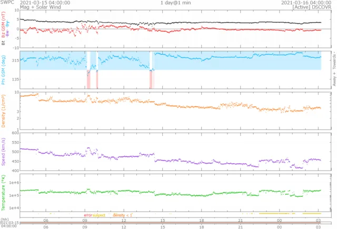
Task: Toggle the Bt series axis label
Action: (2, 43)
